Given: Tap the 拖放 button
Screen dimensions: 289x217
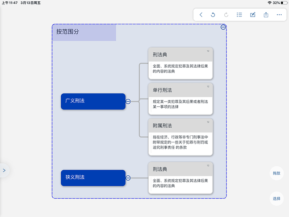Looking at the screenshot, I should [x=276, y=173].
